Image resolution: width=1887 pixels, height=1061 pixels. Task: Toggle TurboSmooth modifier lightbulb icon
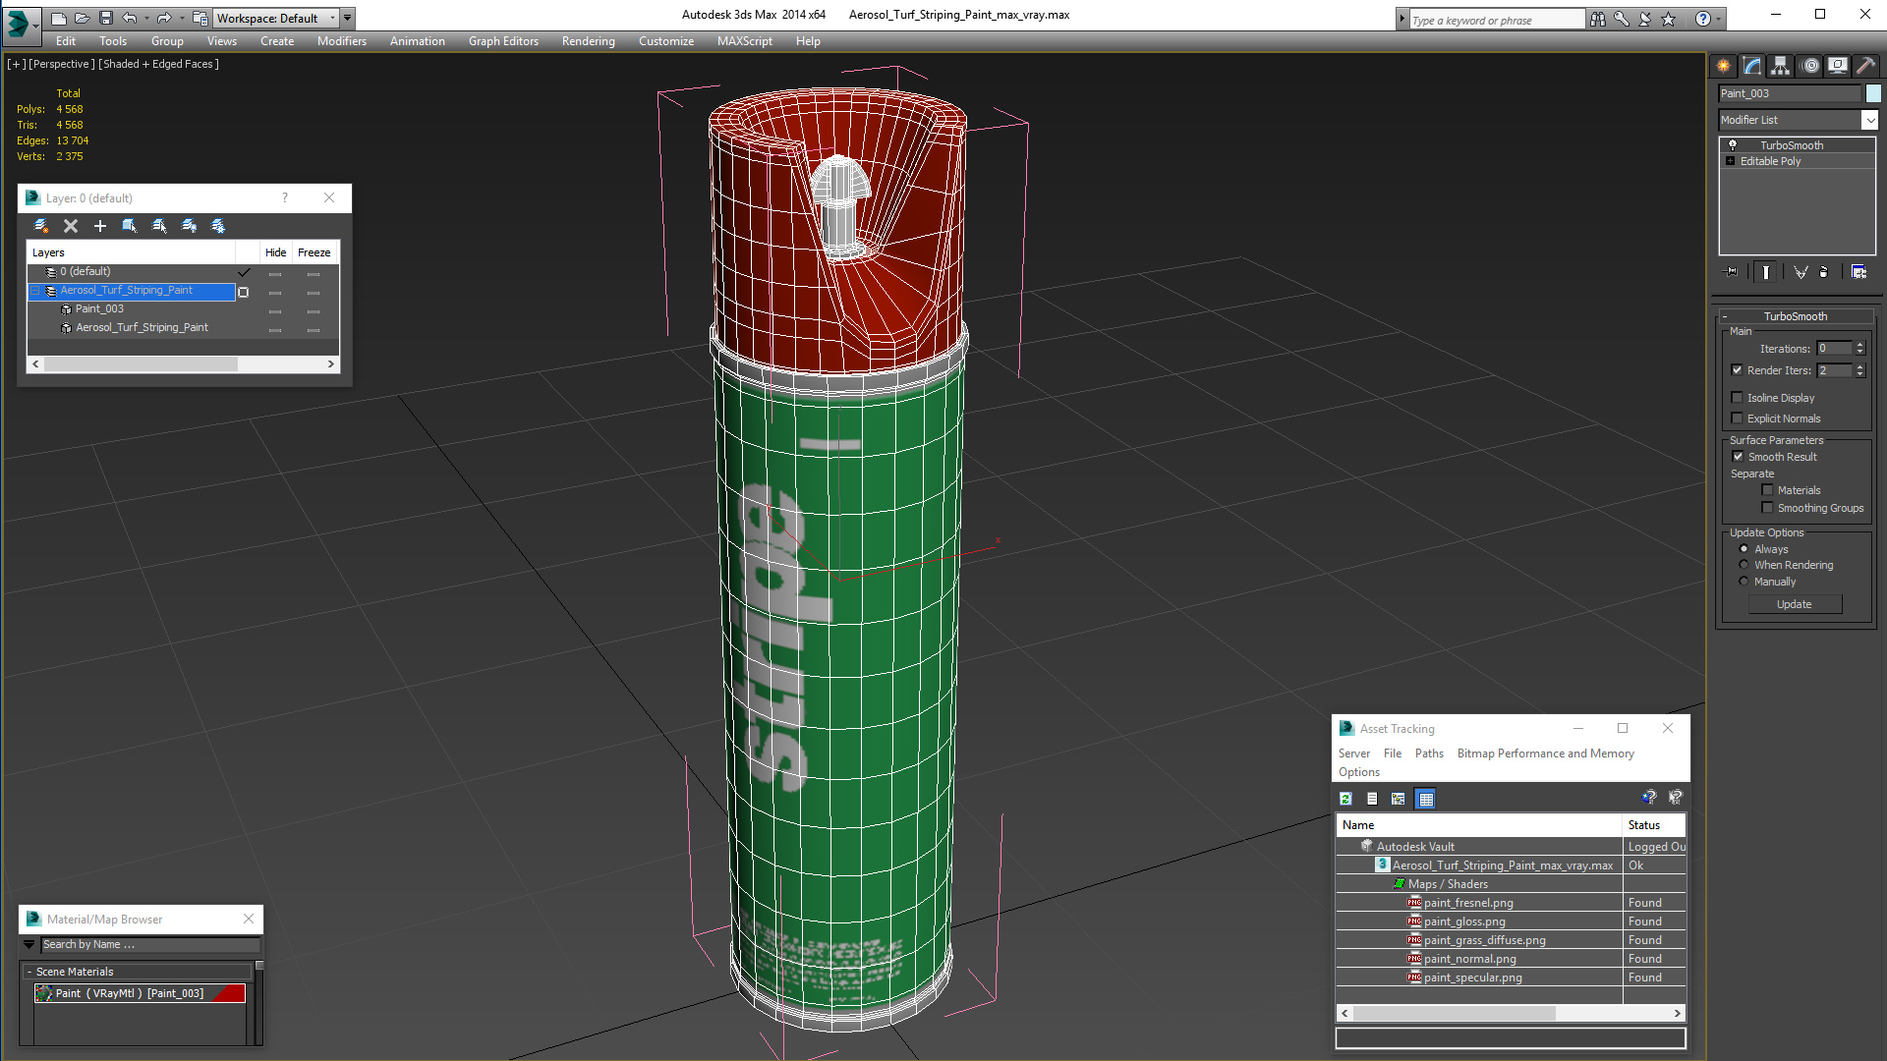click(x=1733, y=145)
